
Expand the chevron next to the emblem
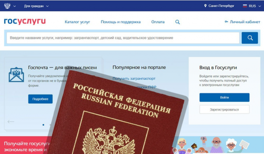[15, 6]
